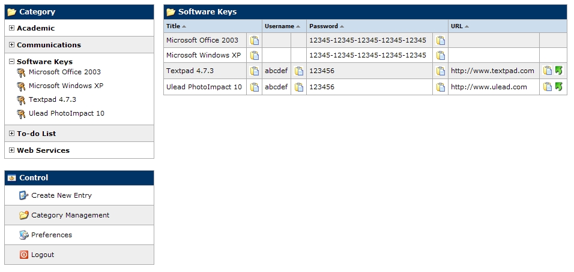Click the Category panel folder icon

click(x=12, y=12)
